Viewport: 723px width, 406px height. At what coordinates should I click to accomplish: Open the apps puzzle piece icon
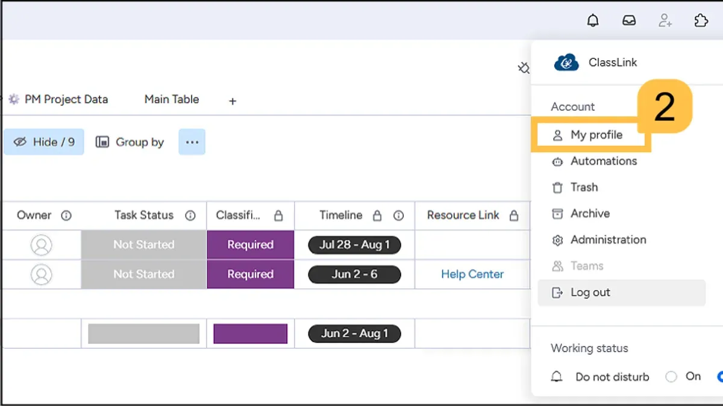coord(701,20)
